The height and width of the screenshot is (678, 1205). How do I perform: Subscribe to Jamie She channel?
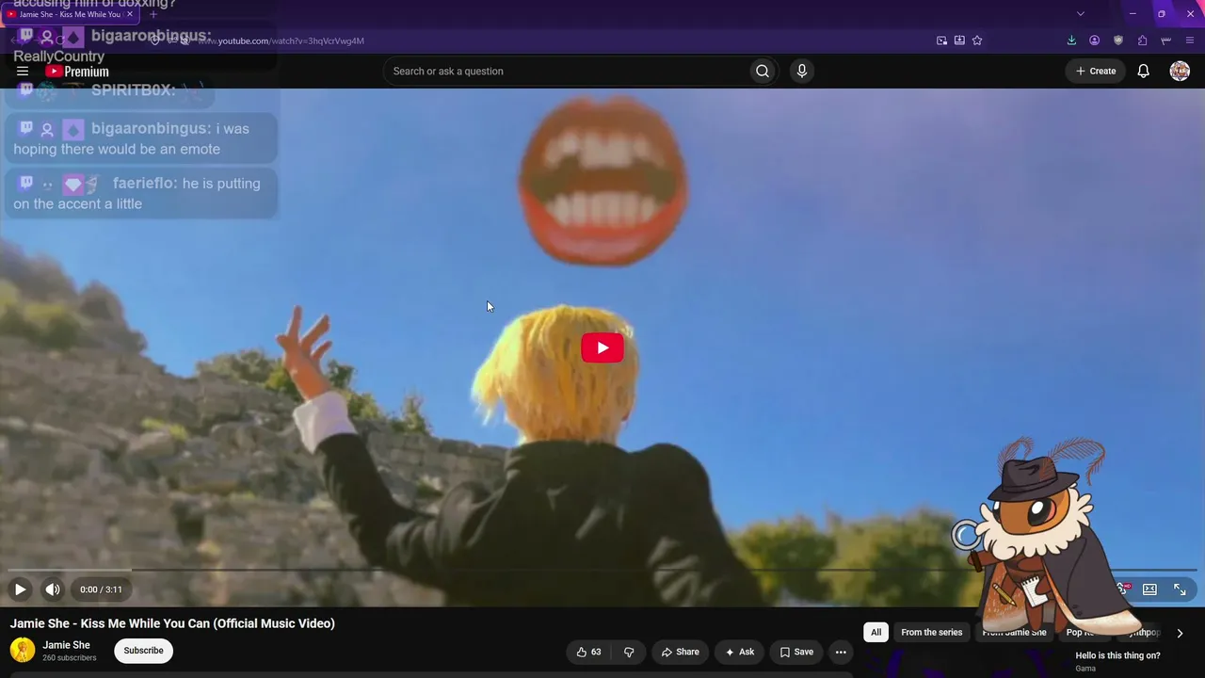click(143, 651)
